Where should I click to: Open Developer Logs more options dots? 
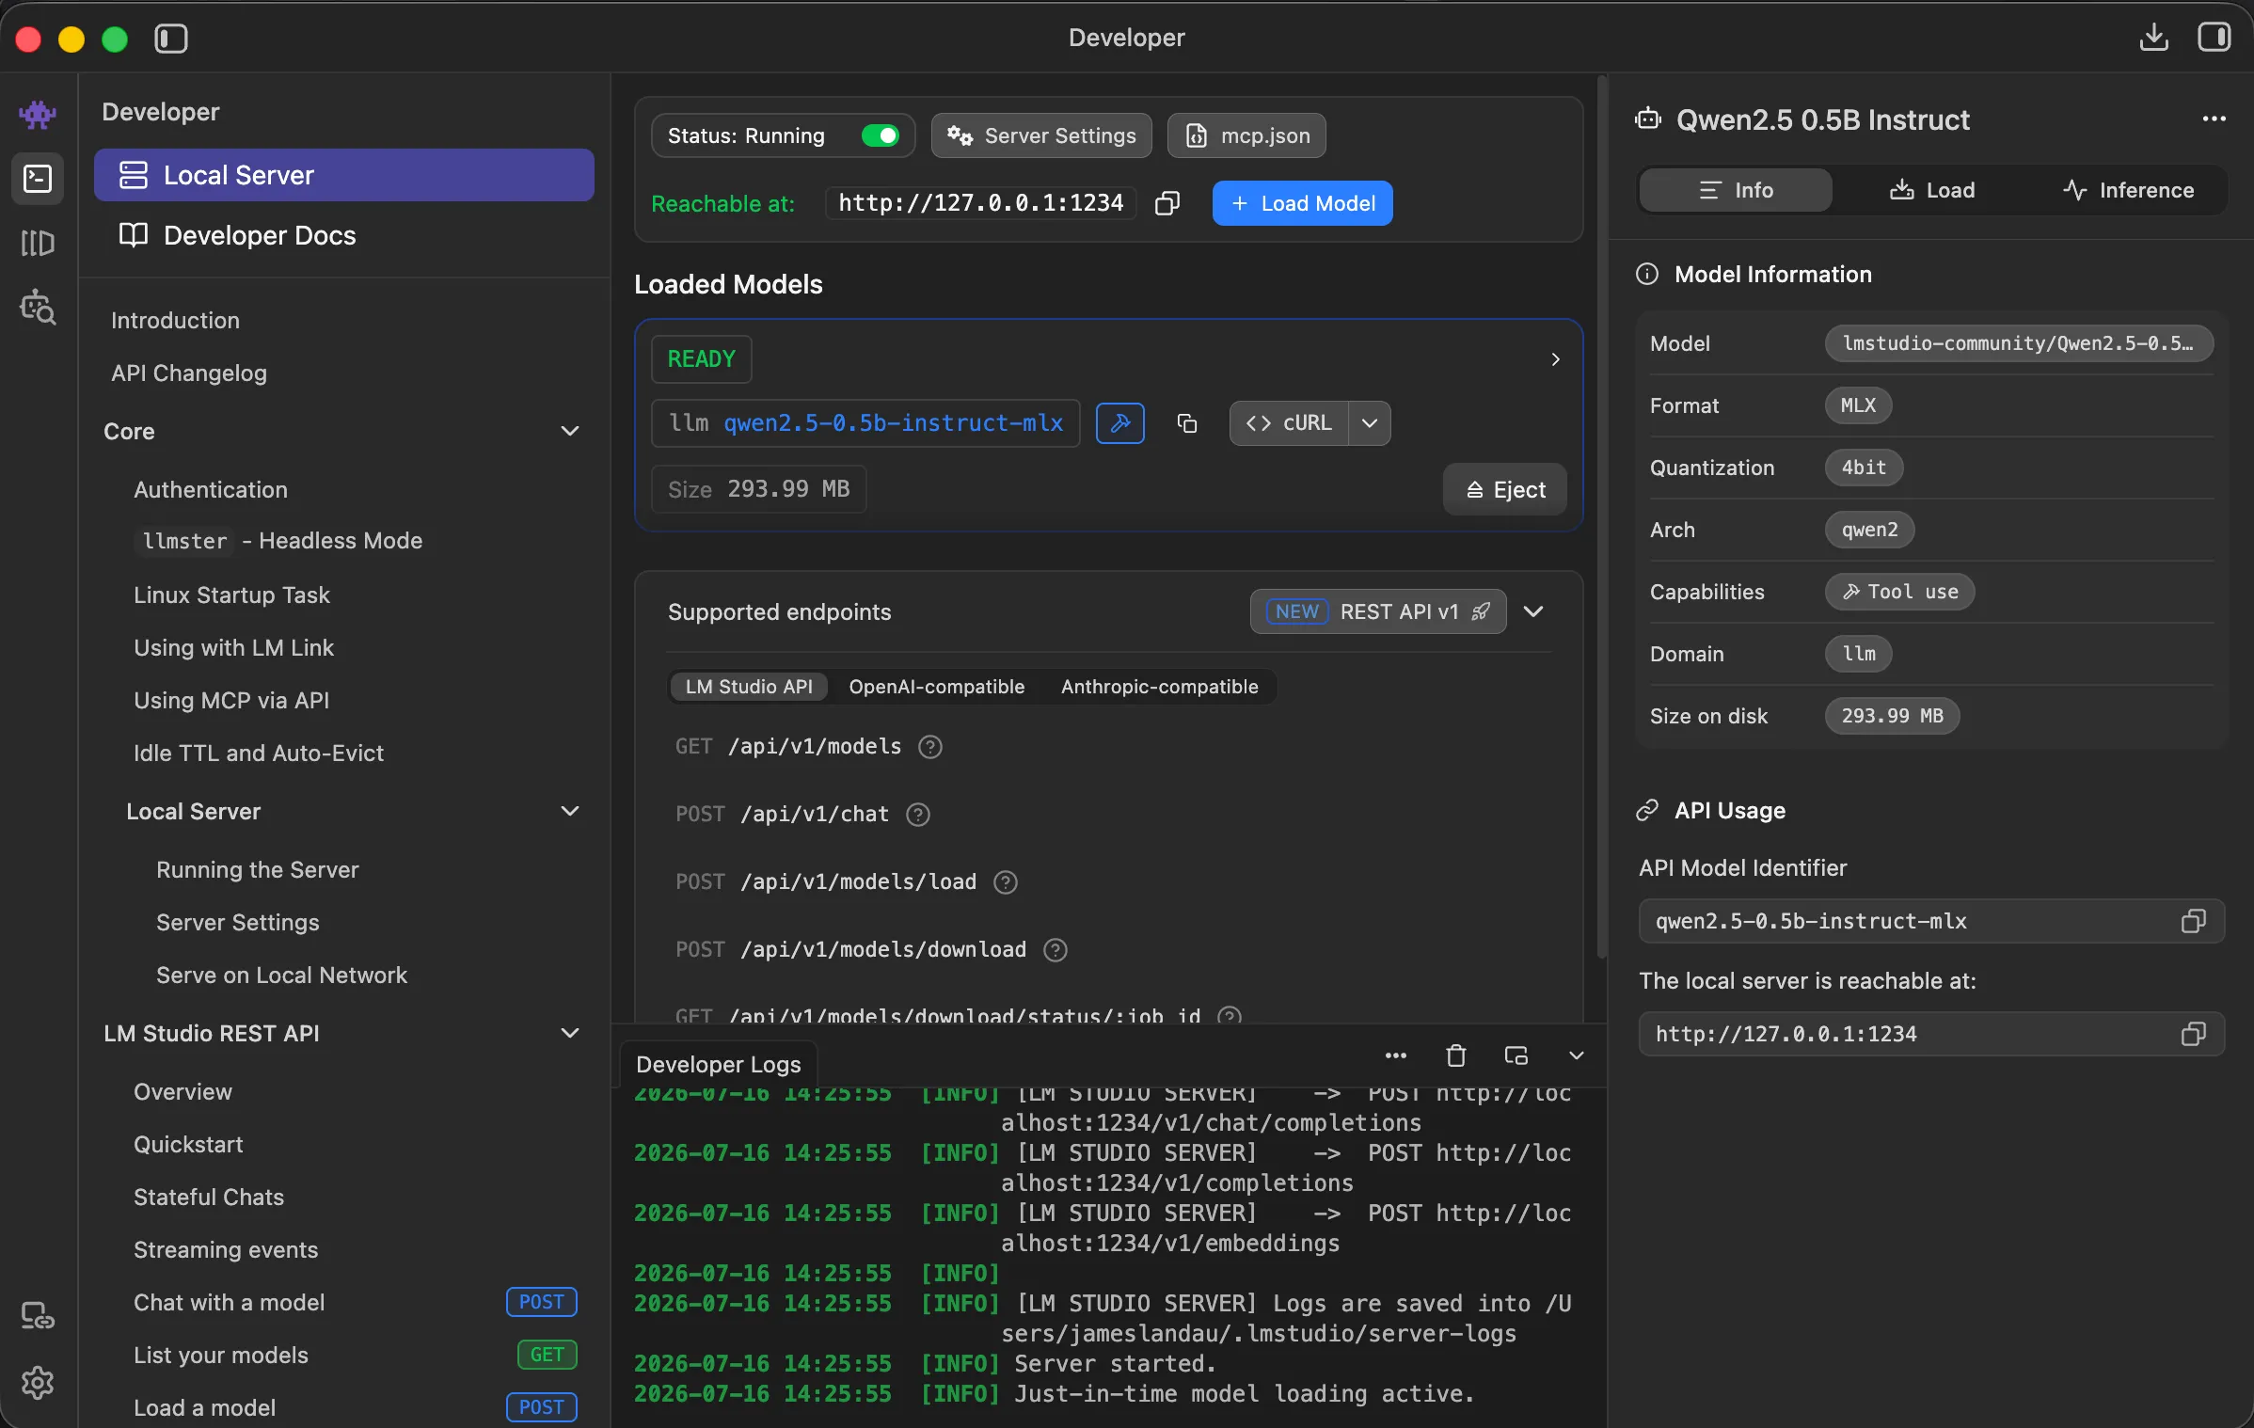pyautogui.click(x=1396, y=1055)
